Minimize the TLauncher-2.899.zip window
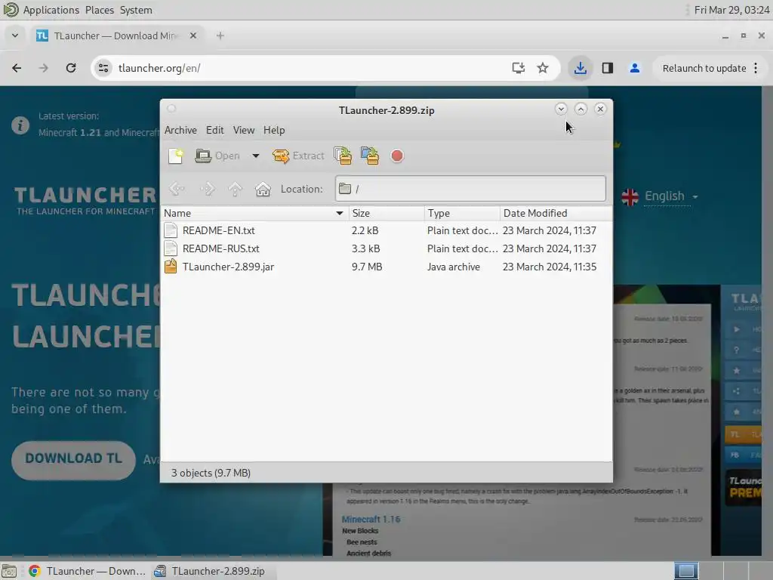773x580 pixels. click(x=561, y=109)
